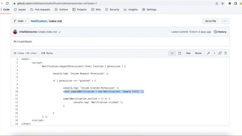Click the sampleNotification.onclick line
The height and width of the screenshot is (136, 242).
(87, 99)
